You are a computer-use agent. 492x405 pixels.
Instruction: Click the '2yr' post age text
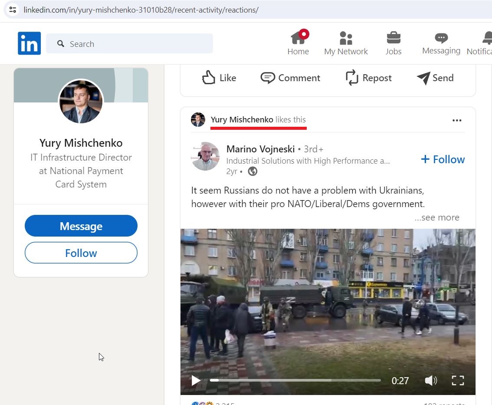[x=232, y=171]
